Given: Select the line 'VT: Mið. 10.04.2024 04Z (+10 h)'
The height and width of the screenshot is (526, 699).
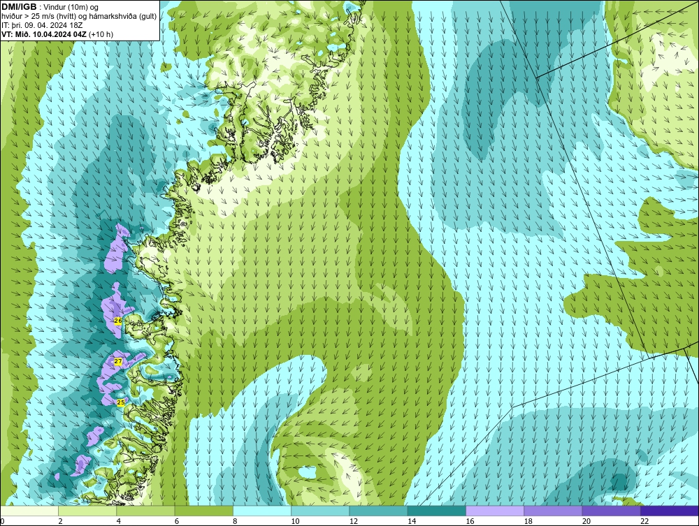Looking at the screenshot, I should pyautogui.click(x=57, y=34).
